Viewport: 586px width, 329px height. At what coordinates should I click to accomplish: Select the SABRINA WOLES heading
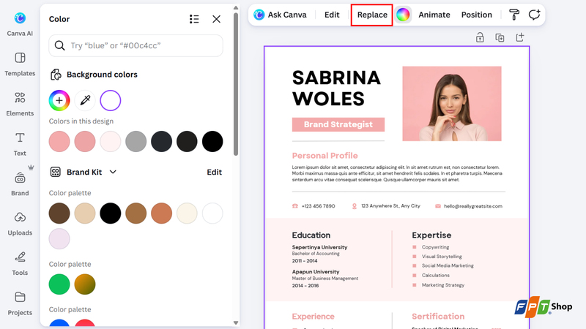click(336, 88)
